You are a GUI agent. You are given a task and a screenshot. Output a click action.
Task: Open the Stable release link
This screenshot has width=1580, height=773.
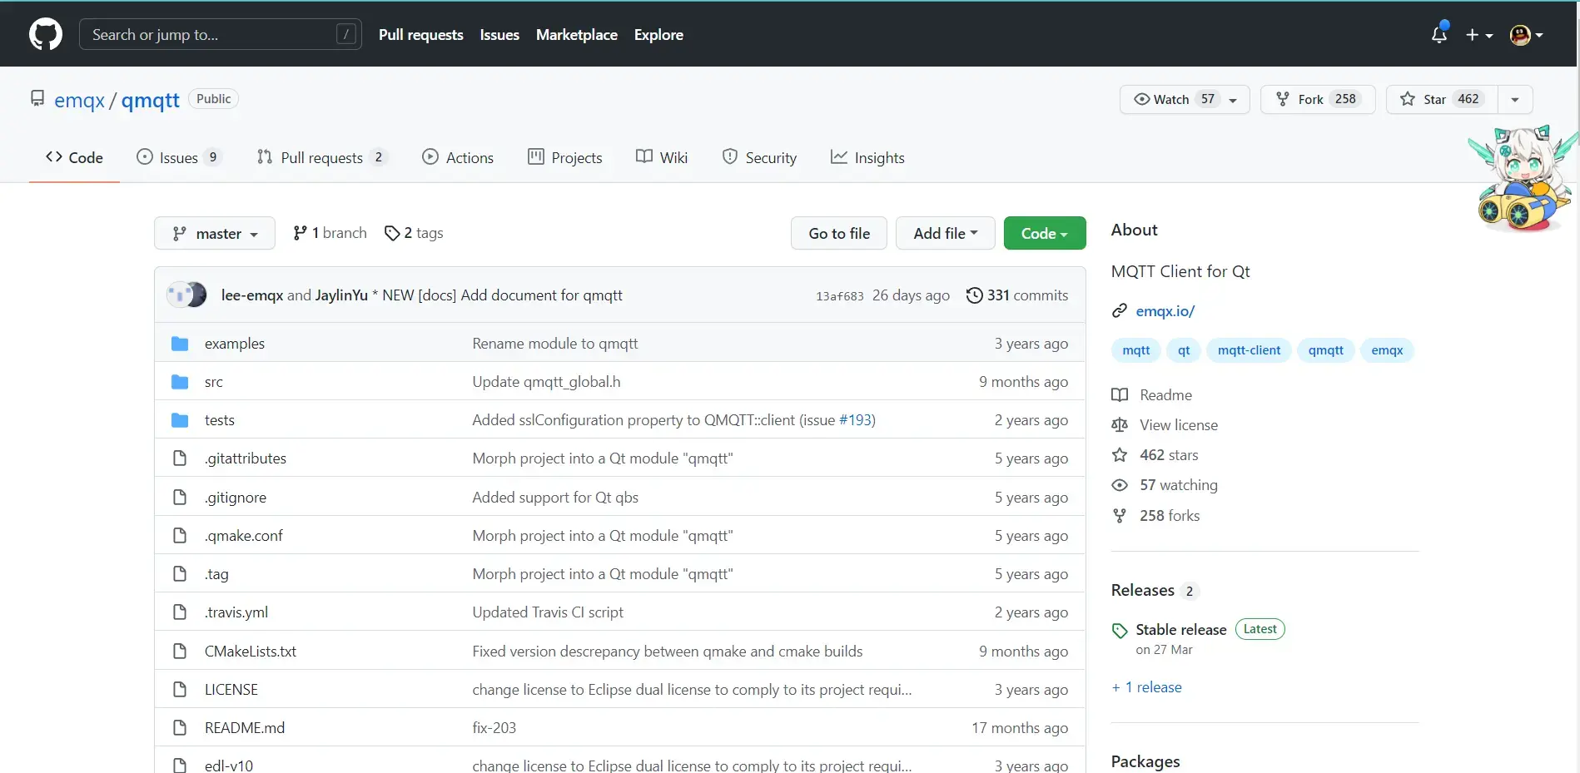1181,630
